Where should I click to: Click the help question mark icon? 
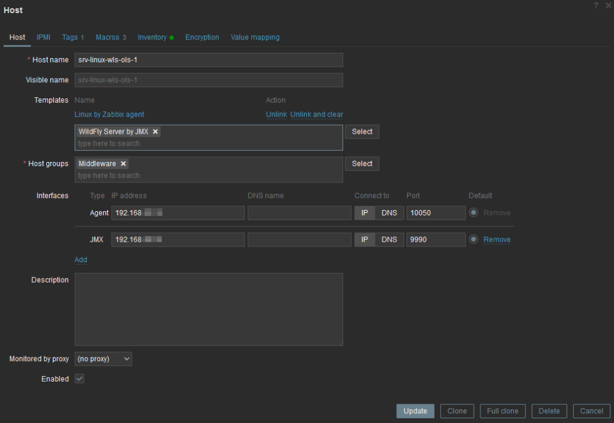pyautogui.click(x=596, y=5)
